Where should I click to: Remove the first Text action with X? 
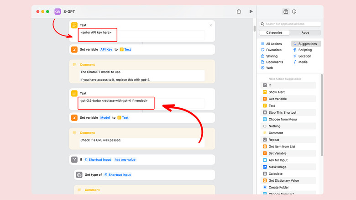click(x=210, y=25)
